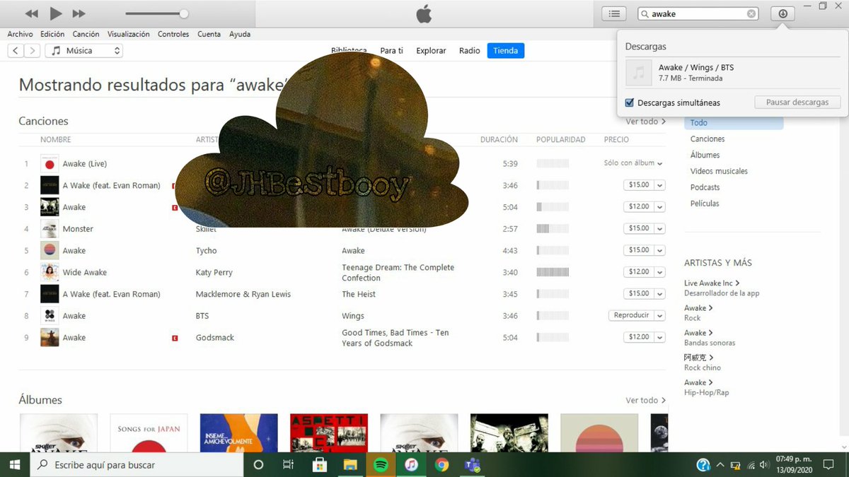Screen dimensions: 849x477
Task: Open the Cuenta menu
Action: click(209, 34)
